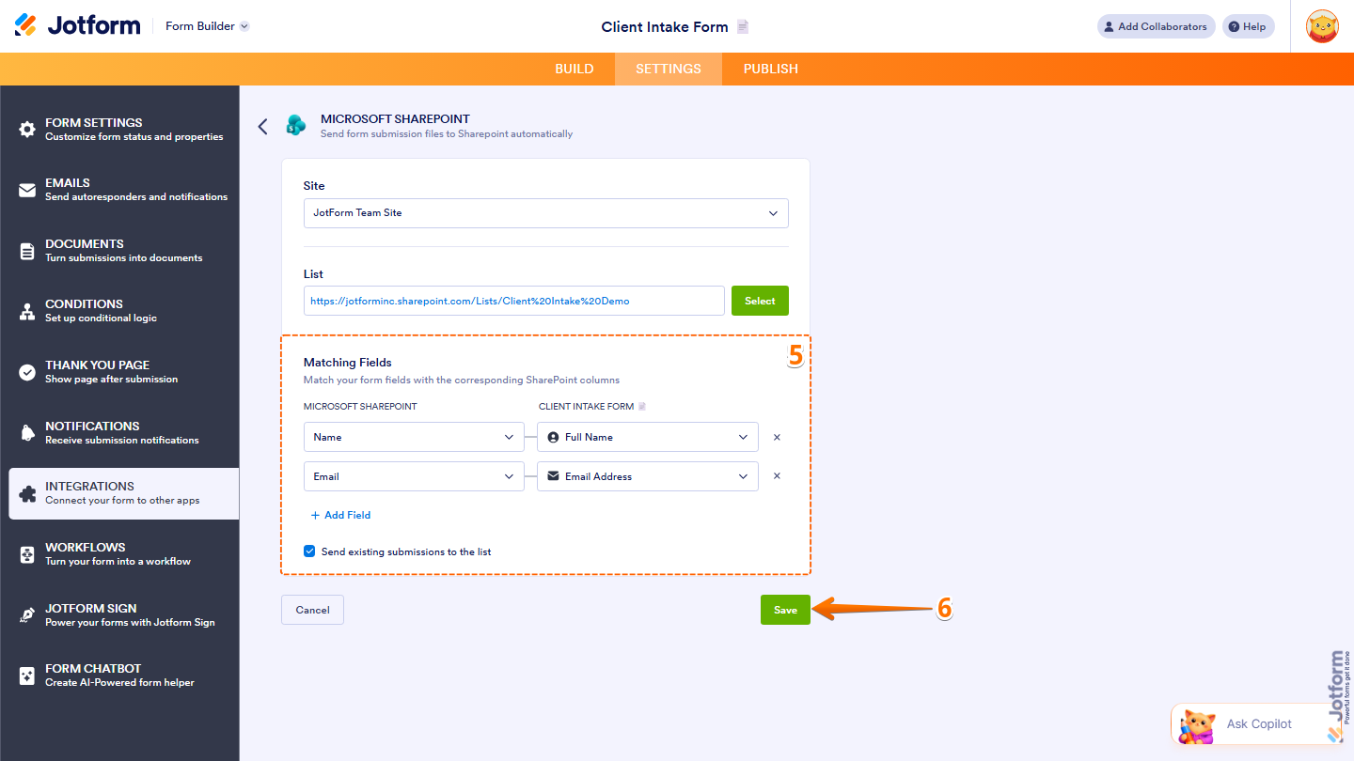1354x761 pixels.
Task: Switch to the PUBLISH tab
Action: point(770,69)
